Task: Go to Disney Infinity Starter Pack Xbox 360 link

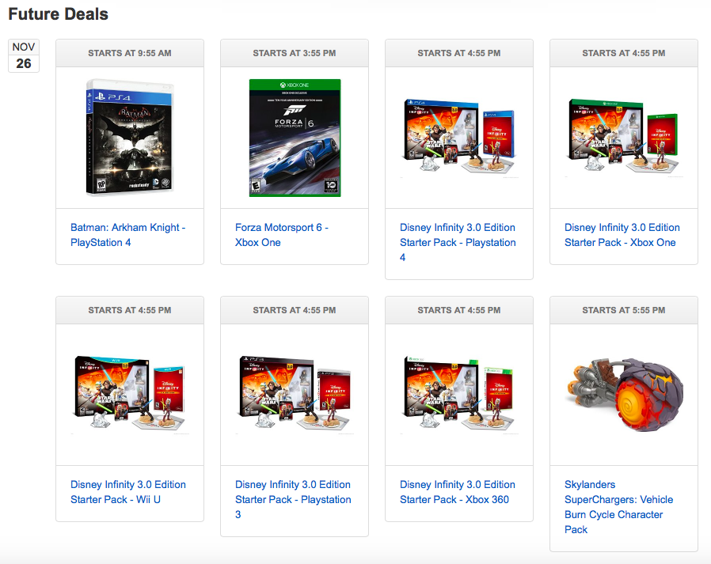Action: [x=457, y=492]
